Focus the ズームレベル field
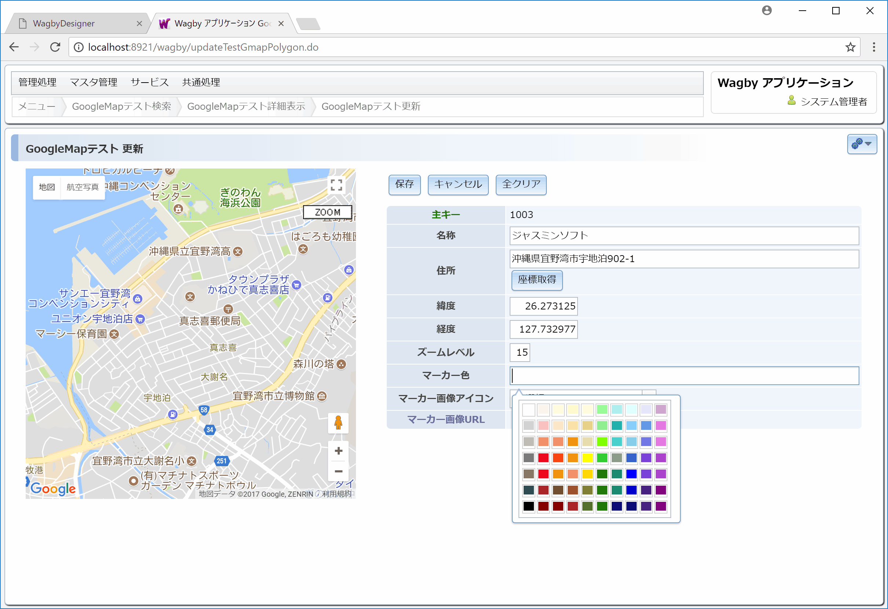The image size is (888, 609). coord(520,352)
